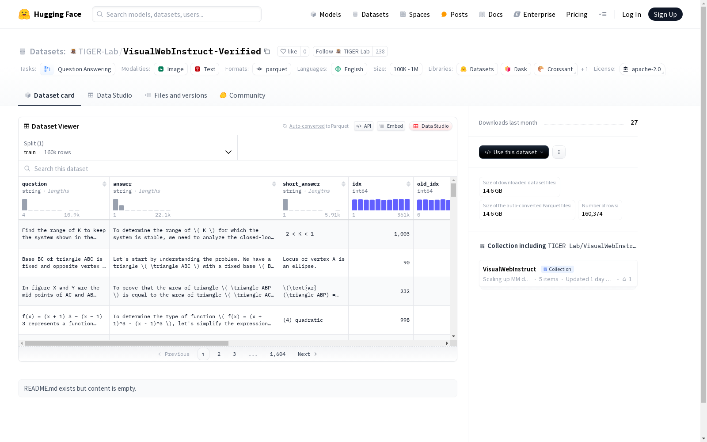Click the three-dot menu next to Use this dataset
The width and height of the screenshot is (707, 442).
[559, 152]
